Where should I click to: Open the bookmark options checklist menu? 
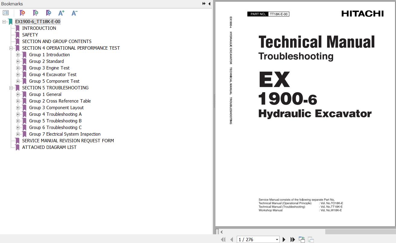(6, 13)
